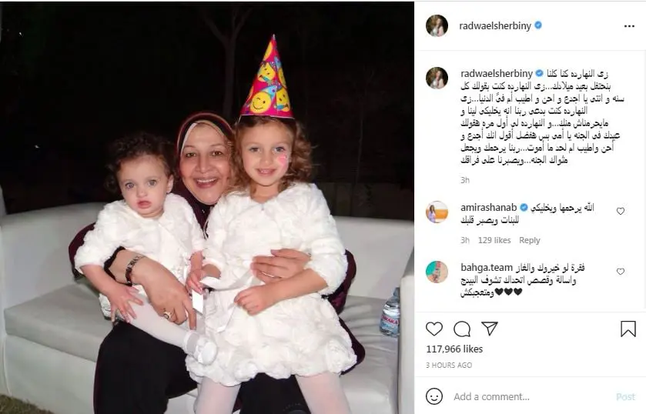Save the post with bookmark icon

pyautogui.click(x=628, y=329)
